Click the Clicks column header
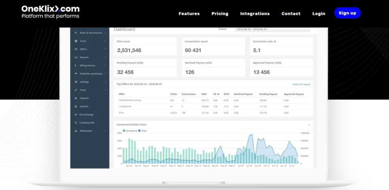Viewport: 389px width, 190px height. pyautogui.click(x=173, y=94)
